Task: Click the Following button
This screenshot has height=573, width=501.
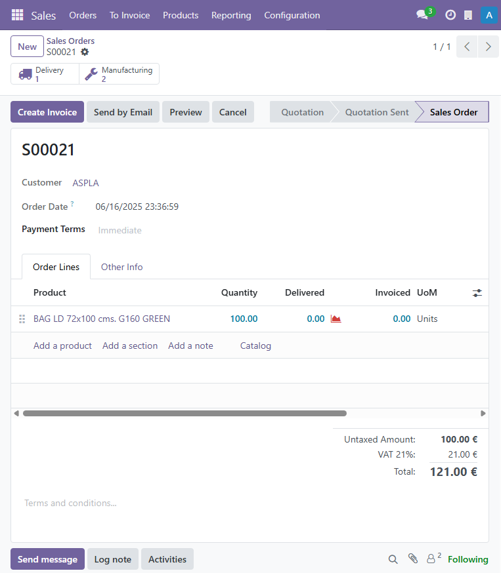Action: tap(468, 559)
